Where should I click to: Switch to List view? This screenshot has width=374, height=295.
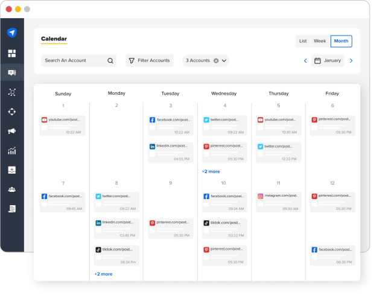point(303,41)
